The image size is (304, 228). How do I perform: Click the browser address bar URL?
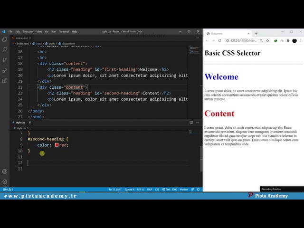[244, 40]
